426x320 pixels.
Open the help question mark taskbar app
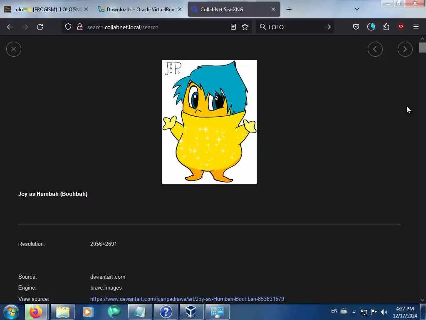(166, 312)
